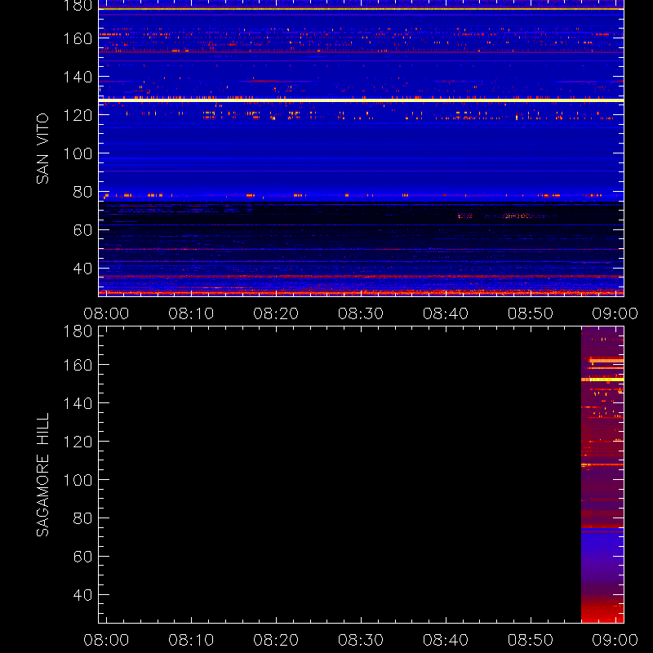Click the SAN VITO axis title

[x=42, y=149]
